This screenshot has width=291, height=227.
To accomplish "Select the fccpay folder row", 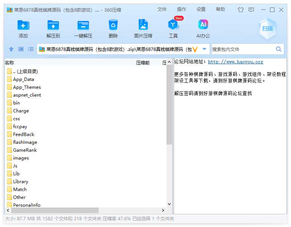I will click(x=86, y=126).
